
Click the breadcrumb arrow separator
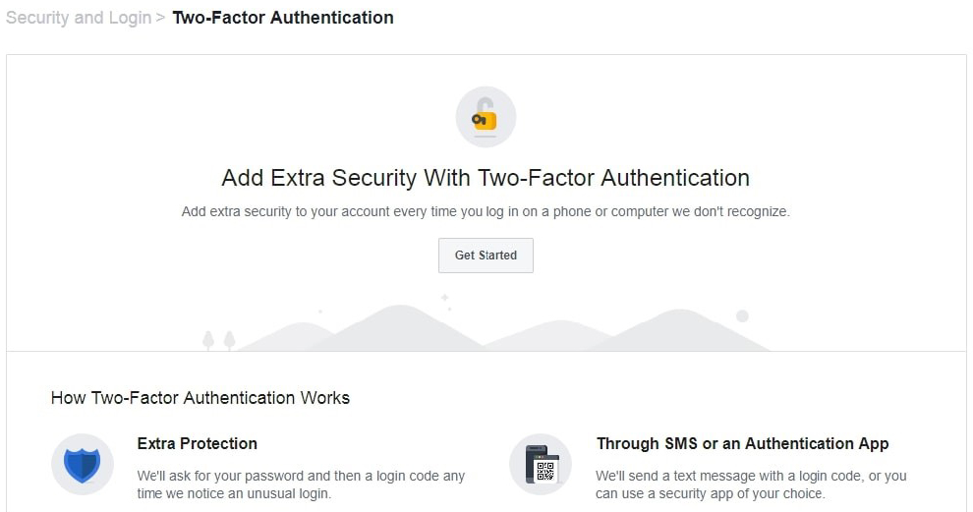coord(160,18)
